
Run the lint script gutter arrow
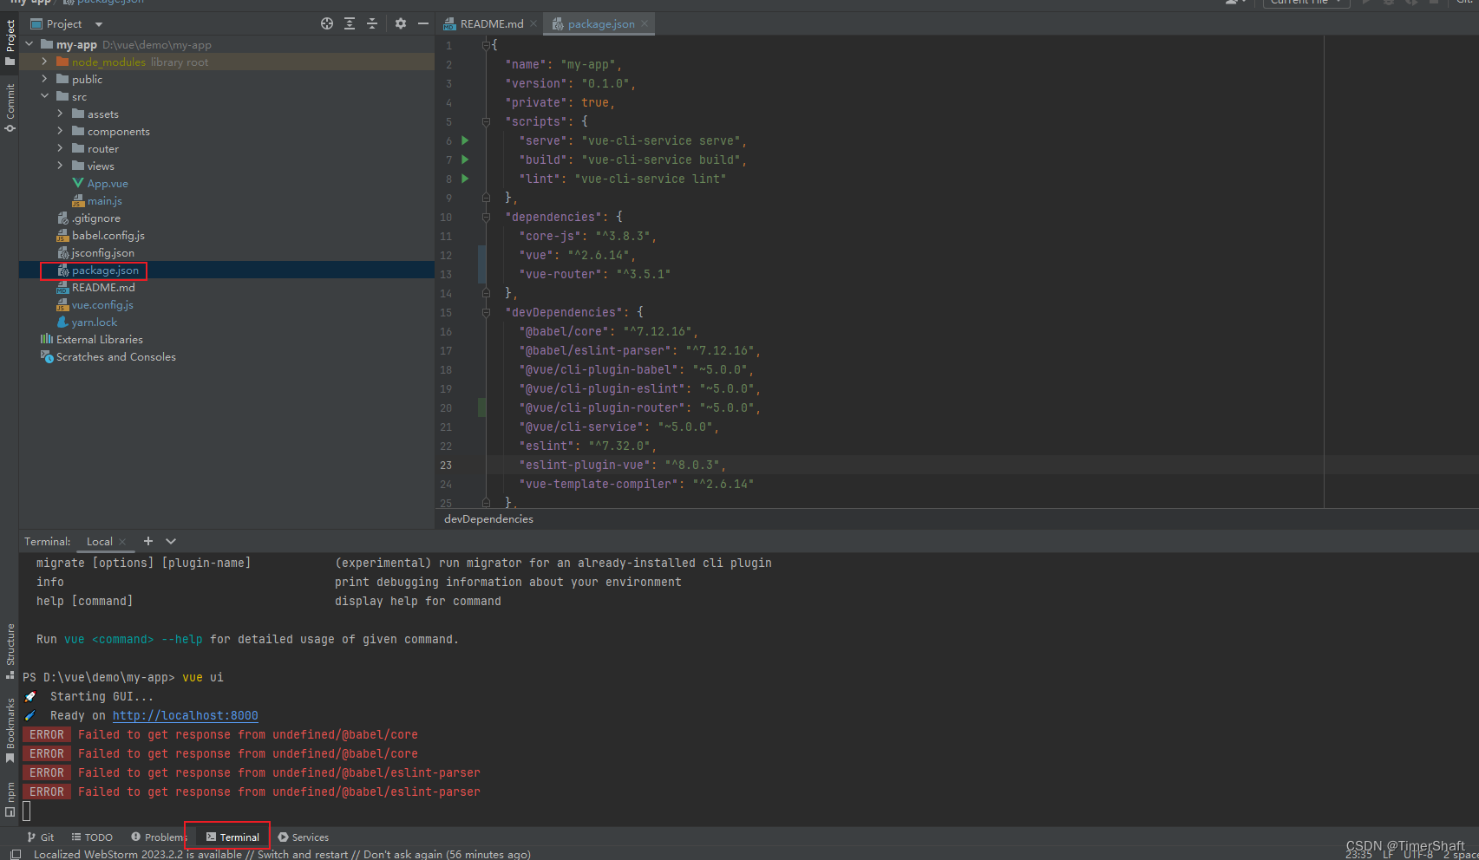465,179
